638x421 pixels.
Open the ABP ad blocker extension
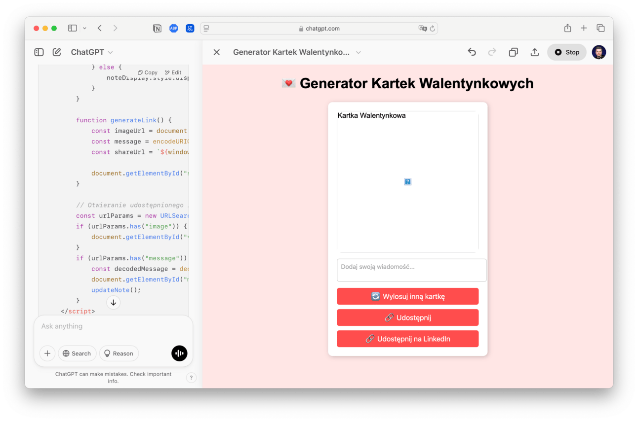tap(173, 28)
